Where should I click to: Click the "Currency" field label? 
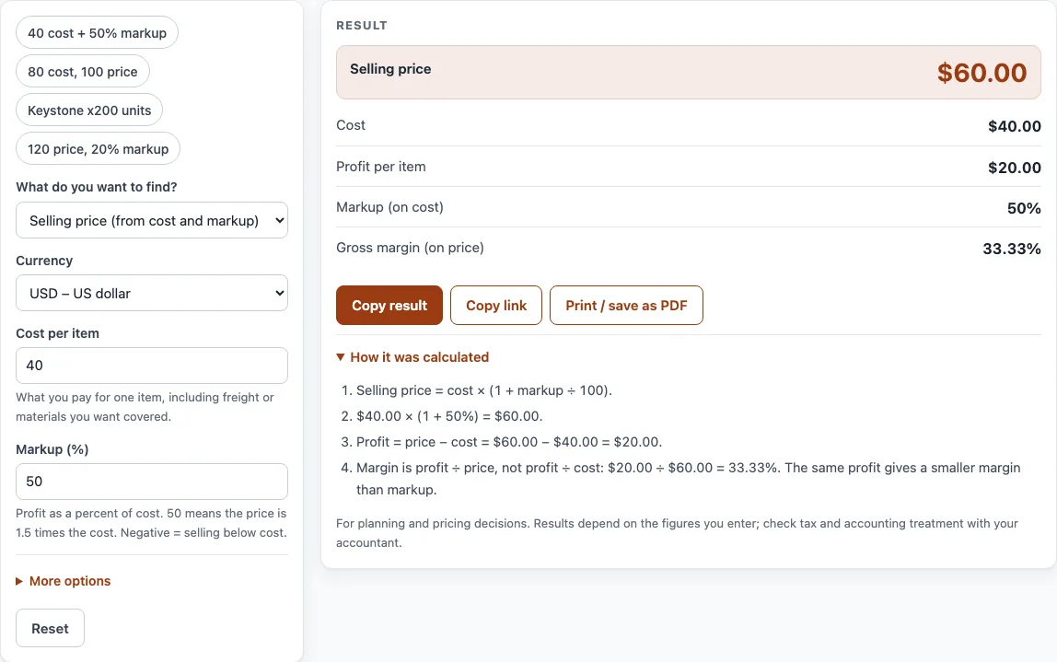[44, 261]
